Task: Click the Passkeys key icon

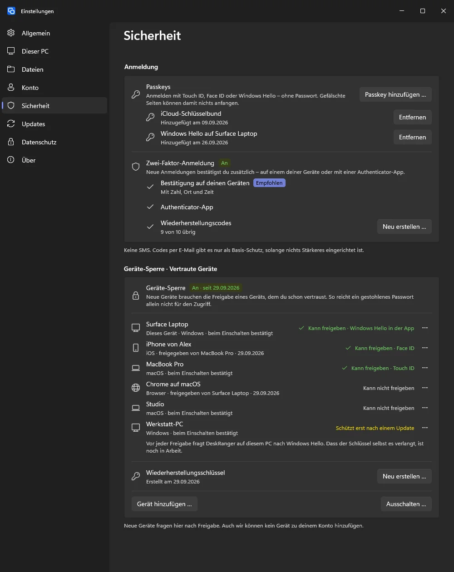Action: 135,94
